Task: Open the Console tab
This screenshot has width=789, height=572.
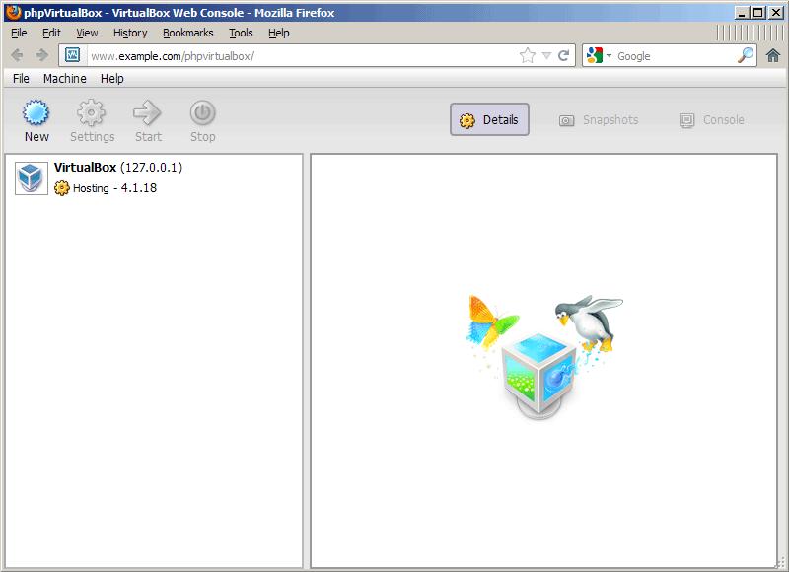Action: (711, 120)
